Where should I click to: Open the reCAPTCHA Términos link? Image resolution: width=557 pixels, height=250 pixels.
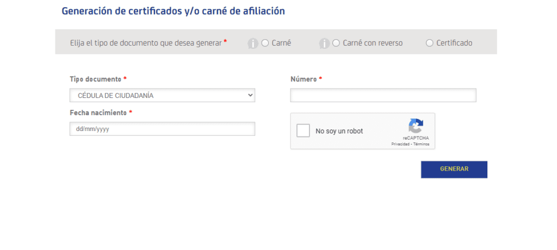420,145
